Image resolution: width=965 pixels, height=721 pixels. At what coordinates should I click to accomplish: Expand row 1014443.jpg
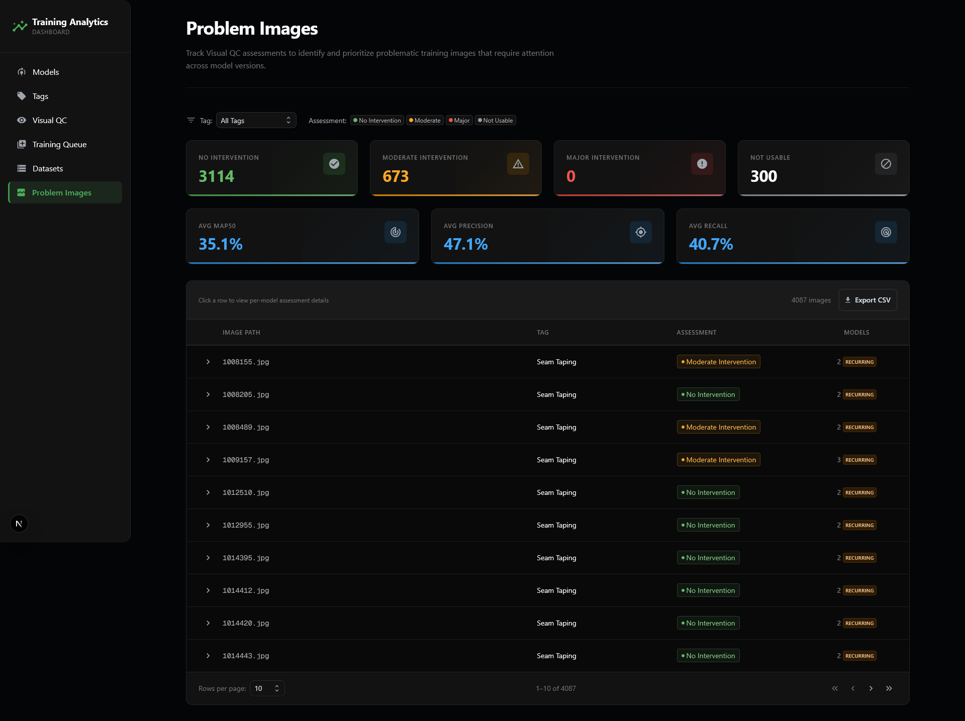[208, 656]
